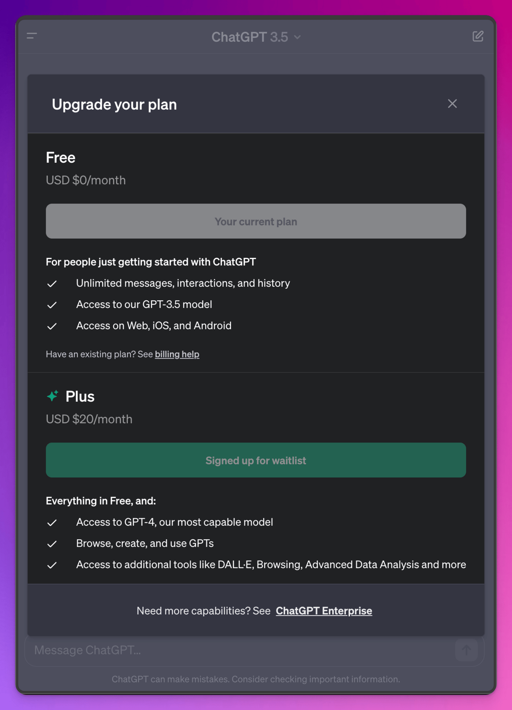The image size is (512, 710).
Task: Click the Your current plan button
Action: click(x=256, y=221)
